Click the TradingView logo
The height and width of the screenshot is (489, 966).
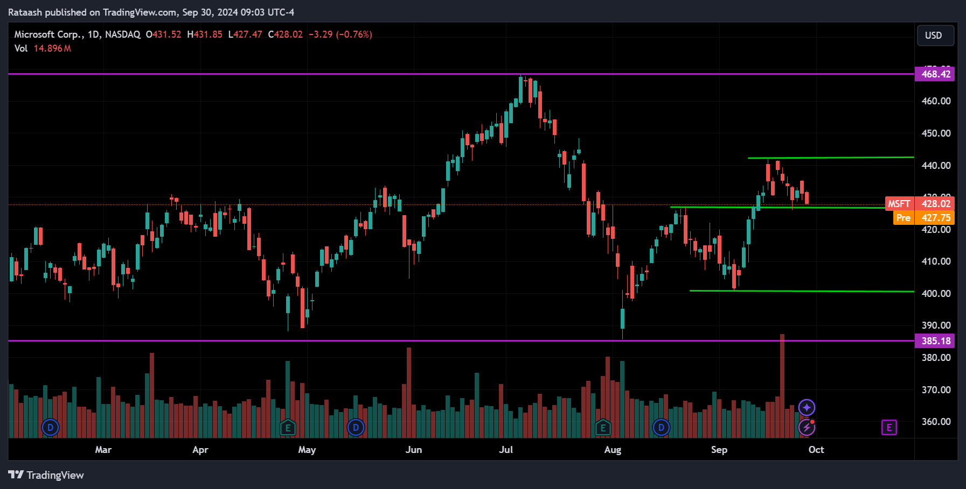coord(46,475)
